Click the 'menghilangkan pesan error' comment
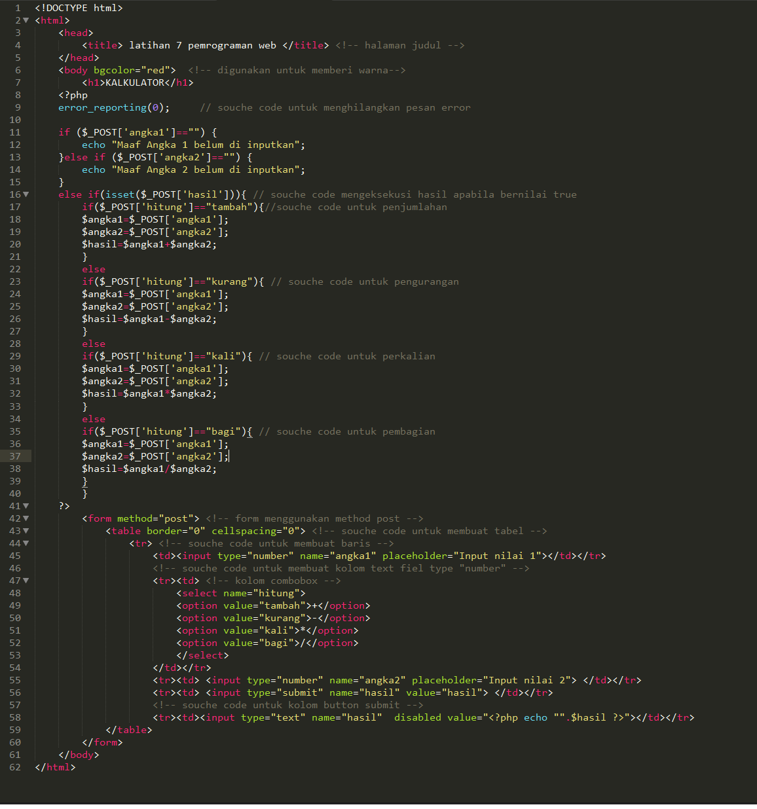The width and height of the screenshot is (757, 809). [397, 107]
